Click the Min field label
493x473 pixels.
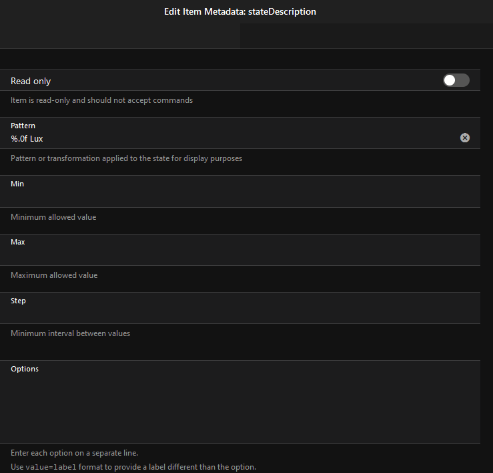coord(17,184)
